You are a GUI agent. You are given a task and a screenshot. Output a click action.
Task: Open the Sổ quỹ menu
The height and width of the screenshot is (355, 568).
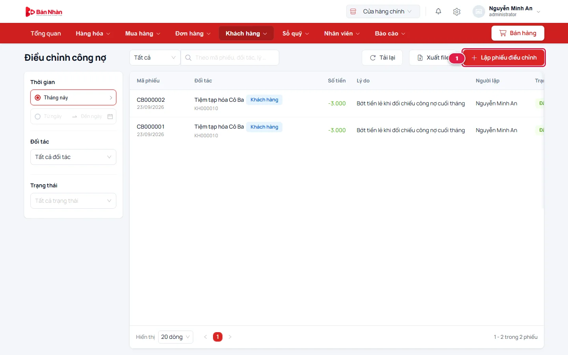pyautogui.click(x=296, y=34)
